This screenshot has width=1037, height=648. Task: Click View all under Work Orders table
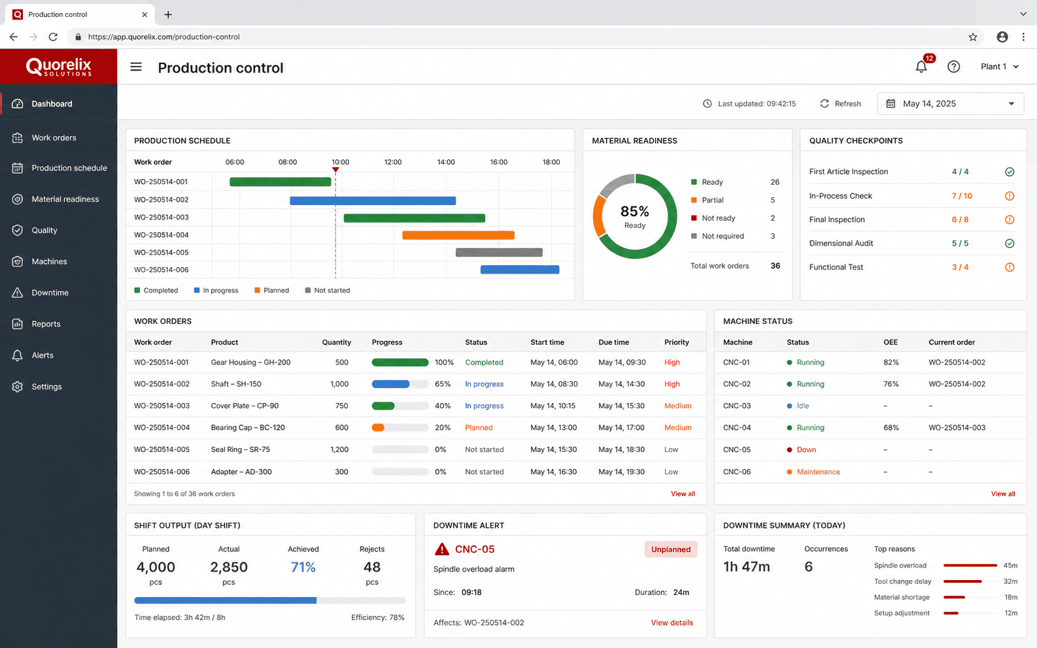(683, 494)
